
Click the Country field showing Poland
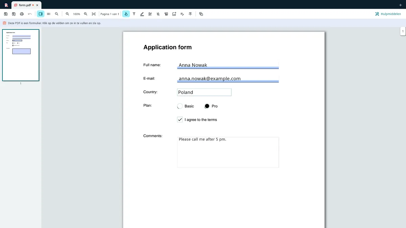pyautogui.click(x=204, y=92)
